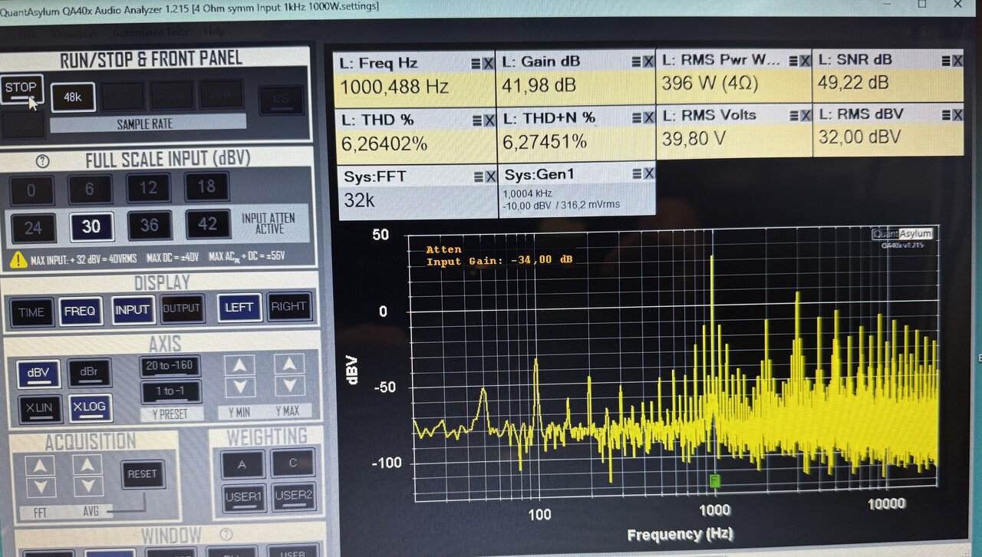Switch display to FREQ domain

81,311
